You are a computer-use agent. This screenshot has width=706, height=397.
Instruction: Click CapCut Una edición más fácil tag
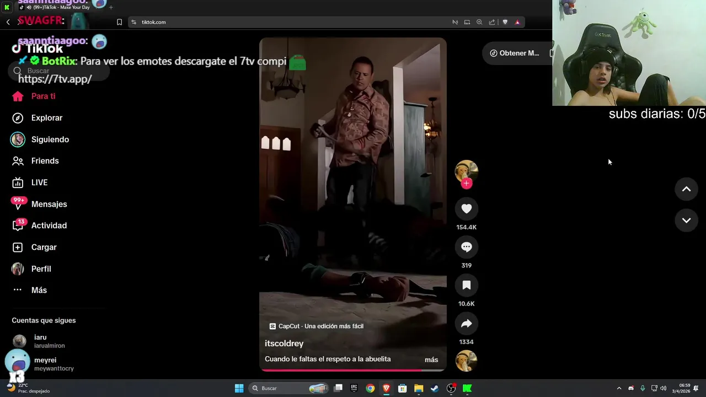[316, 326]
